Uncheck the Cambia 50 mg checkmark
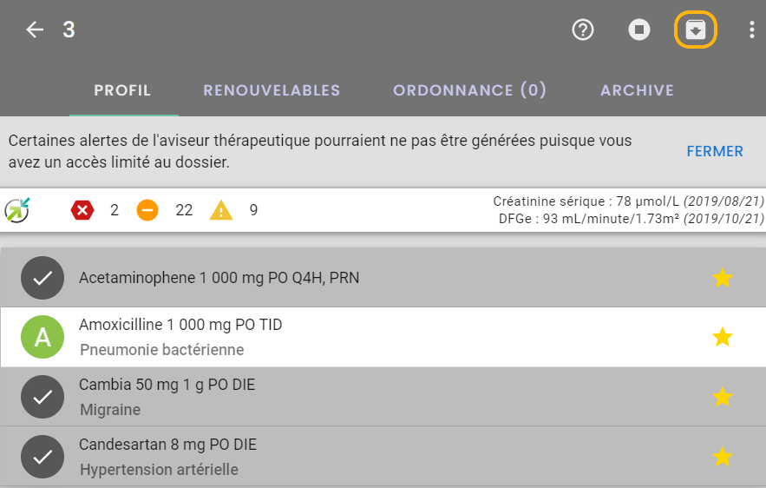 [x=43, y=397]
